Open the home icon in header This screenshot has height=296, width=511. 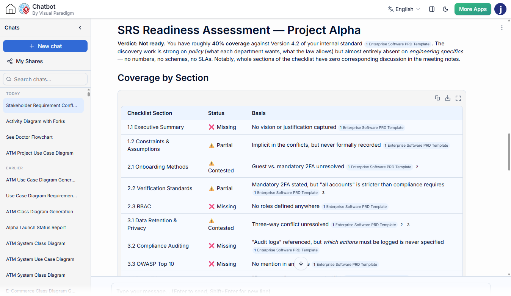(x=11, y=9)
